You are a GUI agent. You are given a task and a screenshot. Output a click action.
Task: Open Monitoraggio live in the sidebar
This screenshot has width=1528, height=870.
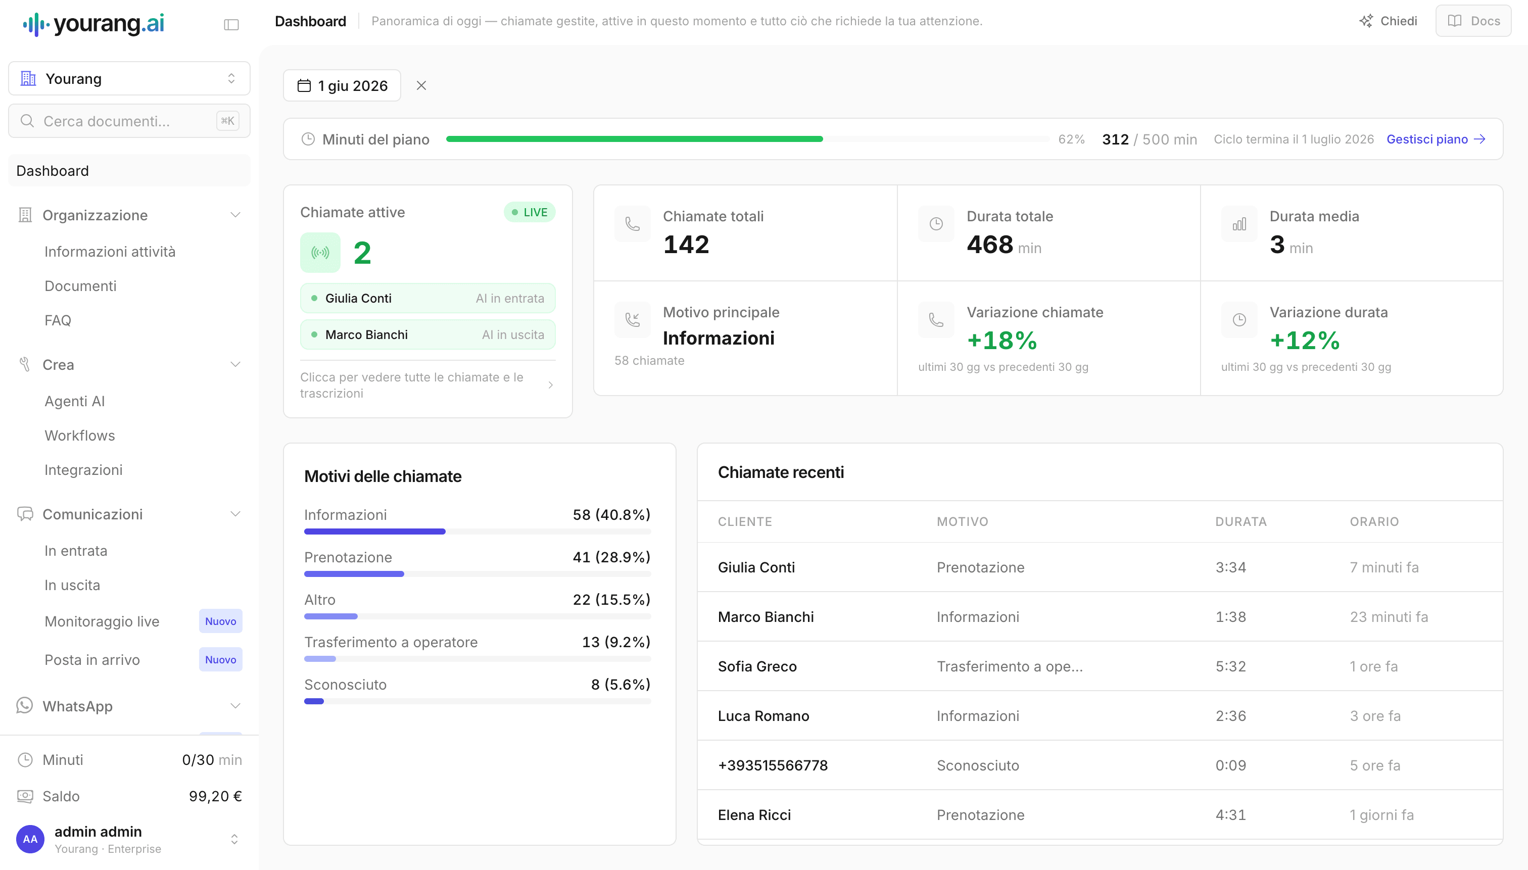[102, 621]
